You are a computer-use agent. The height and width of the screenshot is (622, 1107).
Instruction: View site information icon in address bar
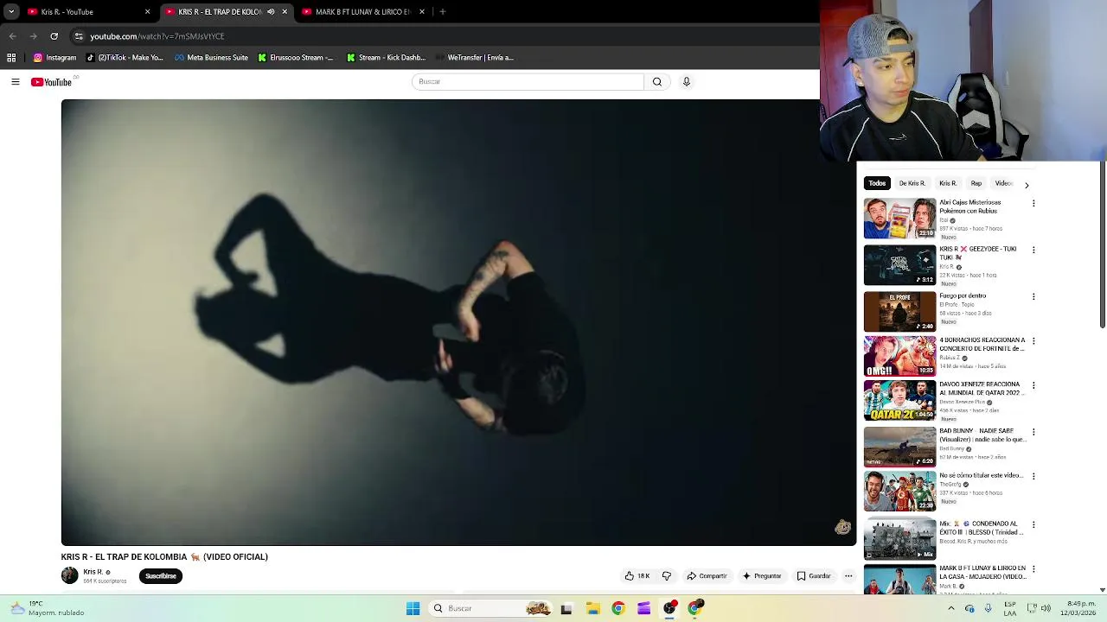tap(79, 36)
